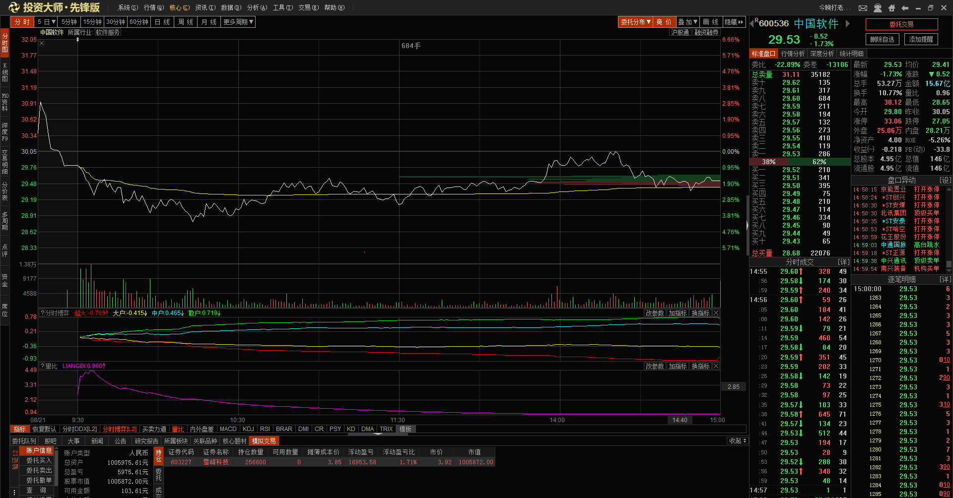Open 多周期 sidebar item
This screenshot has height=498, width=953.
(x=4, y=221)
